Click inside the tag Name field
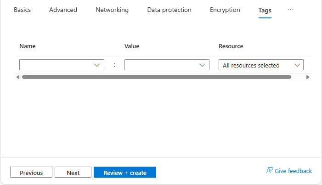The image size is (322, 185). tap(55, 65)
